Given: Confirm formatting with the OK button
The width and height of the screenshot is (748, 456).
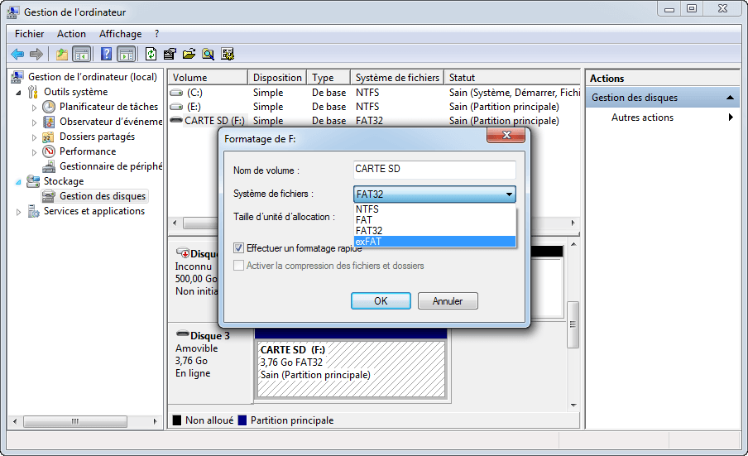Looking at the screenshot, I should [381, 301].
